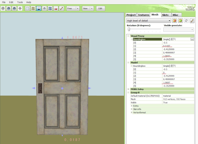The width and height of the screenshot is (198, 144).
Task: Expand the Extra node
Action: pyautogui.click(x=131, y=106)
